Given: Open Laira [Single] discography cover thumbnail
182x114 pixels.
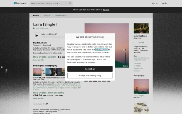Looking at the screenshot, I should (141, 86).
